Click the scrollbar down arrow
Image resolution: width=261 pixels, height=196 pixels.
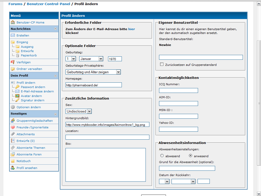tap(259, 194)
